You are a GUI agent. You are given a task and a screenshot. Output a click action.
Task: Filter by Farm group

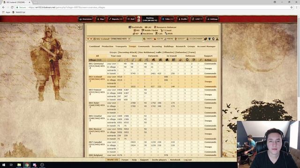coord(192,52)
